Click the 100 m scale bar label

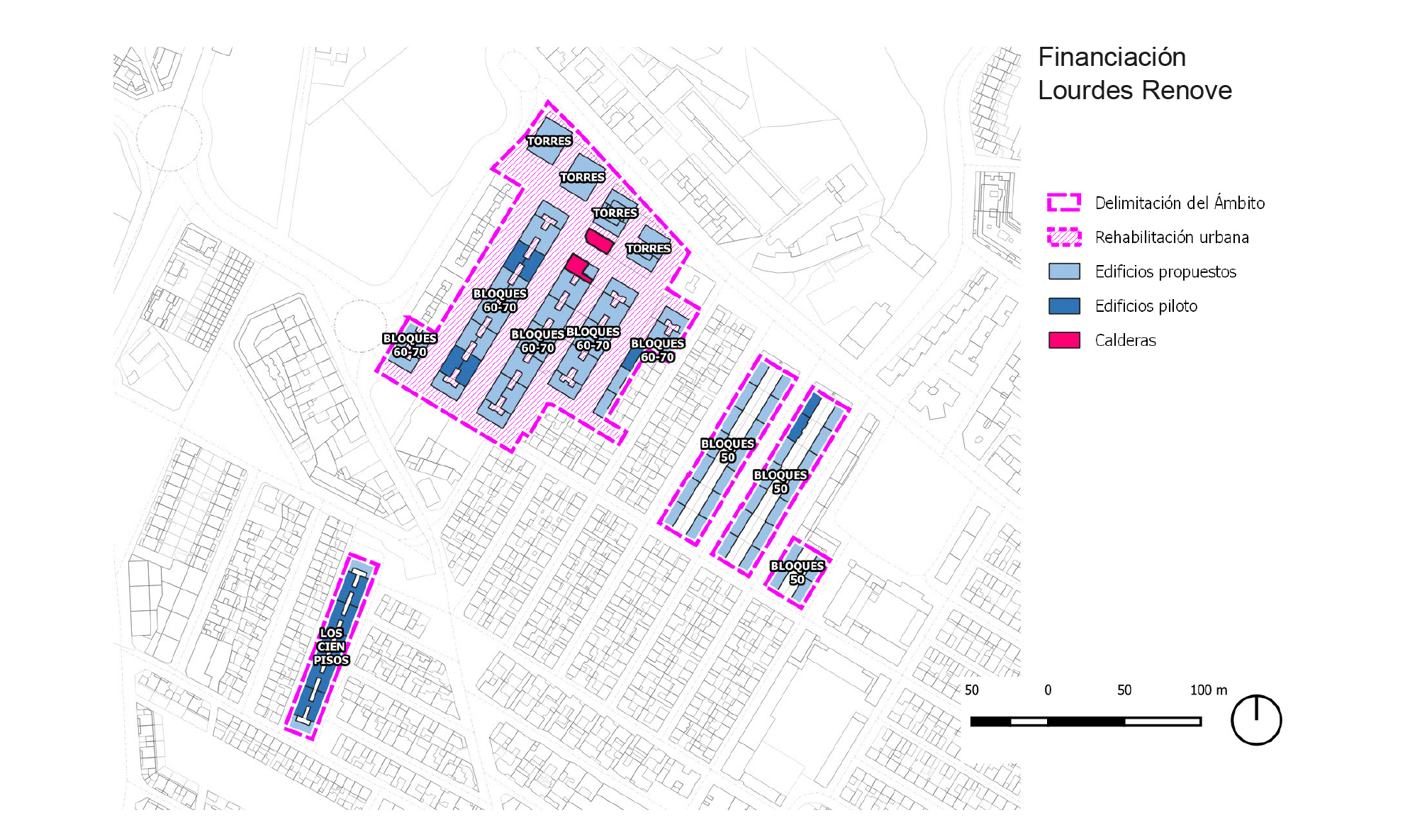tap(1208, 690)
